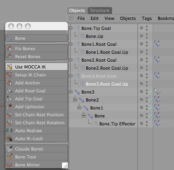Viewport: 174px width, 170px height.
Task: Click the Use MOCCA IK button
Action: tap(37, 67)
